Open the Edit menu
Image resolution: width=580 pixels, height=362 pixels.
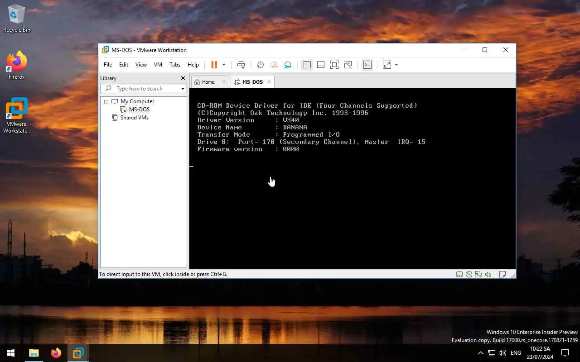[124, 65]
